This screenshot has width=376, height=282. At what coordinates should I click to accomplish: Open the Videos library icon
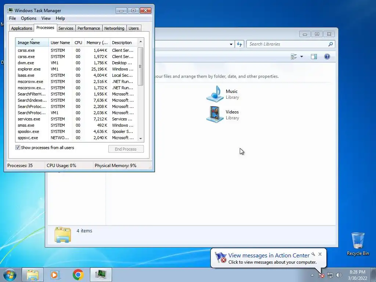pyautogui.click(x=215, y=115)
